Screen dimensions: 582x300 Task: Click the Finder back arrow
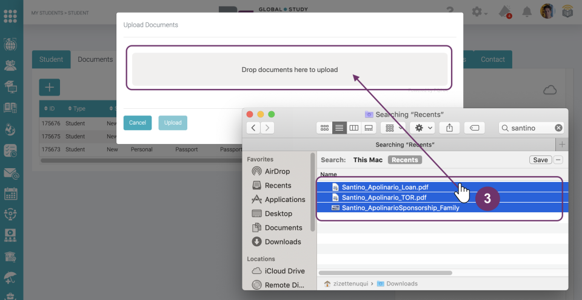pos(253,128)
